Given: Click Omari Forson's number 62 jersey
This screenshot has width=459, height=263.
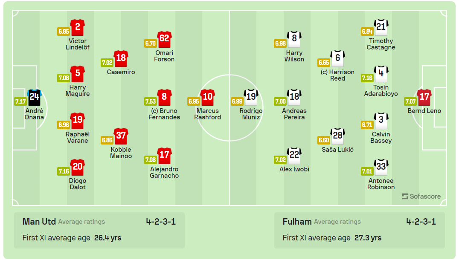Looking at the screenshot, I should [164, 39].
